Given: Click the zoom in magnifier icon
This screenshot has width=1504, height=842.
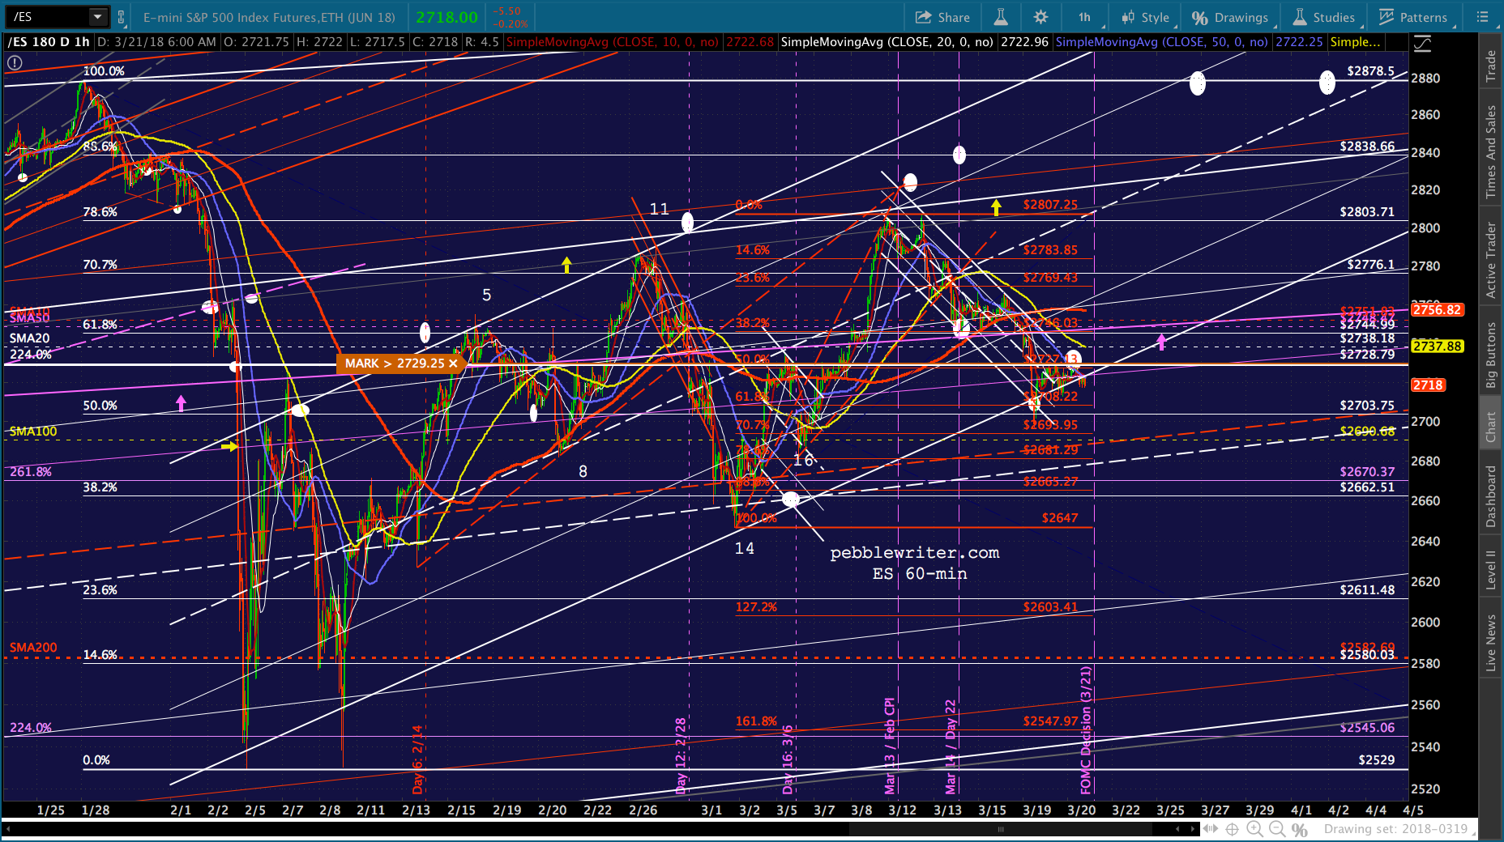Looking at the screenshot, I should [1254, 829].
